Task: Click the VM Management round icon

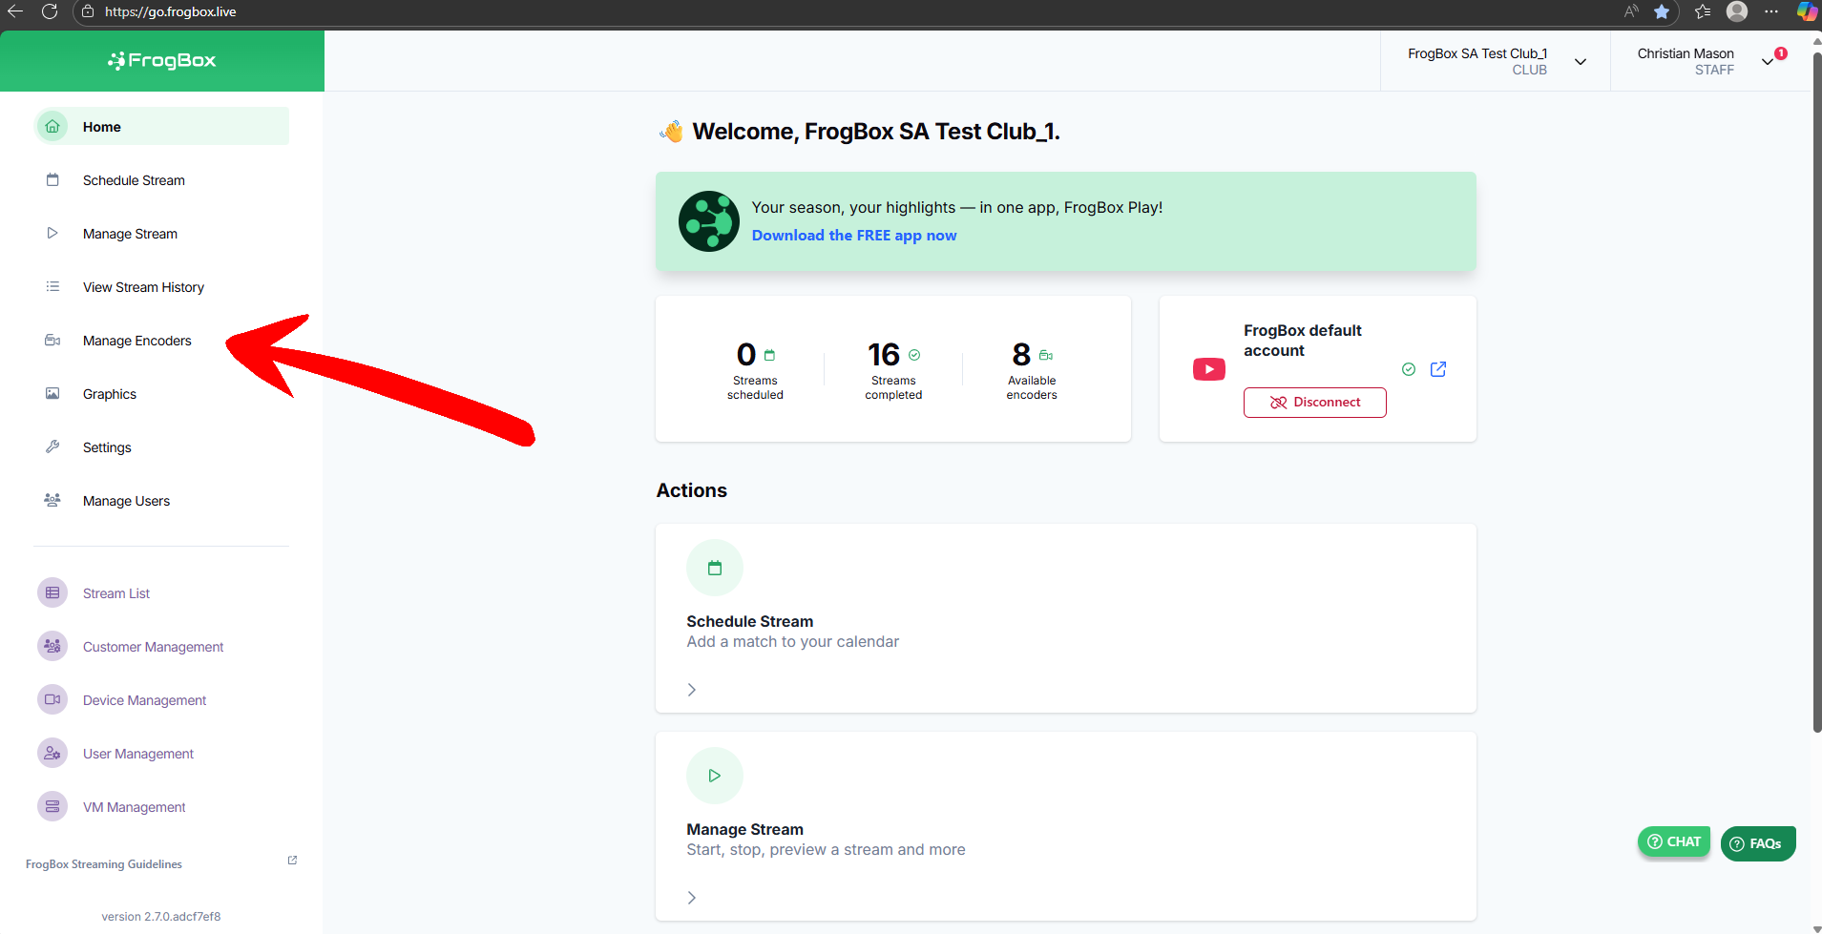Action: coord(52,807)
